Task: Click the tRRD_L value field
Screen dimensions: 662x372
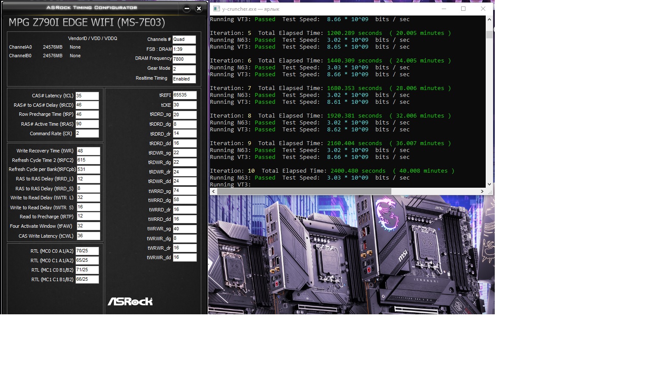Action: [88, 179]
